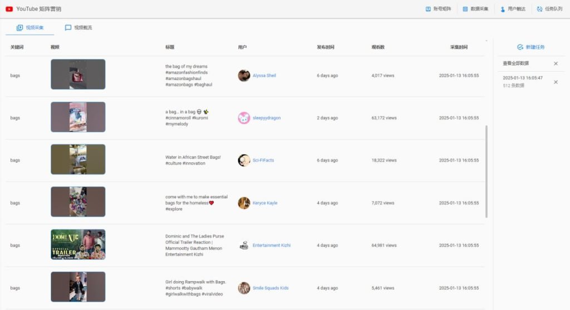Click the Sci-FiFacts avatar
570x310 pixels.
[x=244, y=160]
